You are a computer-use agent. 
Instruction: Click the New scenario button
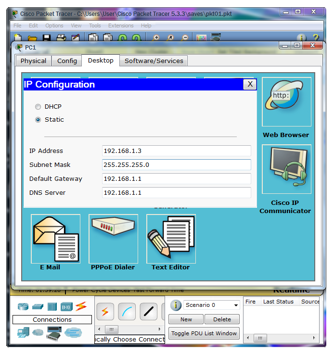pos(186,319)
